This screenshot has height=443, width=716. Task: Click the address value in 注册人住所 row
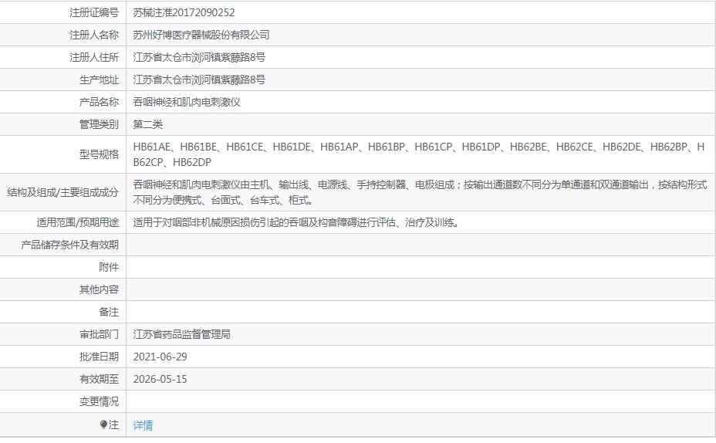pos(199,58)
